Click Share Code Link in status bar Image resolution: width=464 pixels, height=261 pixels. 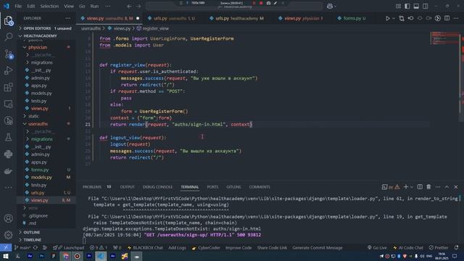[x=272, y=248]
